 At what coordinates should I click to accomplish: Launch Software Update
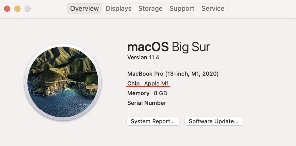coord(213,121)
